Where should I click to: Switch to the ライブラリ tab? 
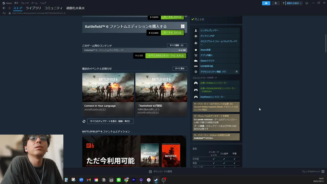[x=33, y=8]
